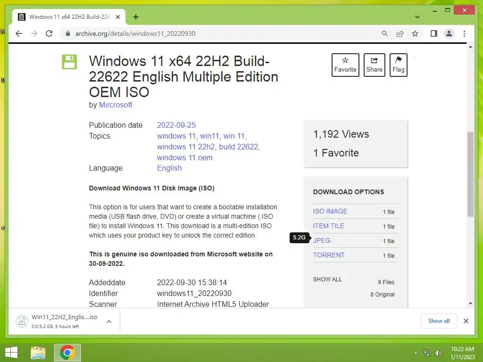Click the 8 Original files link
The width and height of the screenshot is (483, 362).
click(x=382, y=295)
